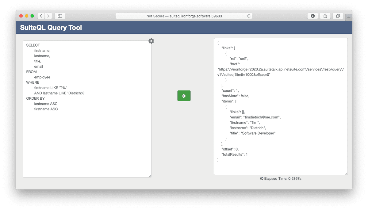Click the SuiteQL Query Tool title
The height and width of the screenshot is (210, 368).
pyautogui.click(x=51, y=28)
